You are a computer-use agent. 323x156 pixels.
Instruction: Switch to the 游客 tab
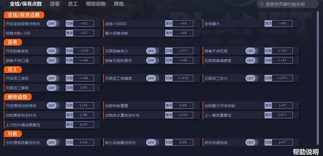click(55, 4)
